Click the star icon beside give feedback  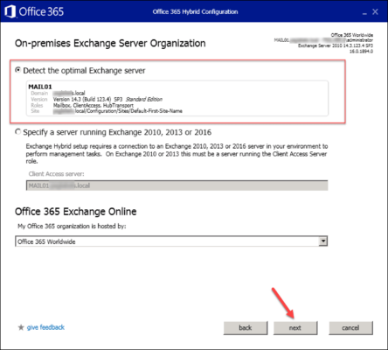pyautogui.click(x=21, y=327)
